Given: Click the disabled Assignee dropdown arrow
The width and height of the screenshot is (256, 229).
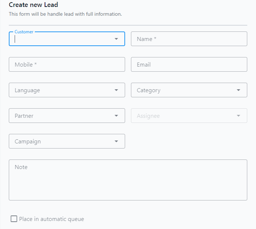Looking at the screenshot, I should pyautogui.click(x=238, y=116).
